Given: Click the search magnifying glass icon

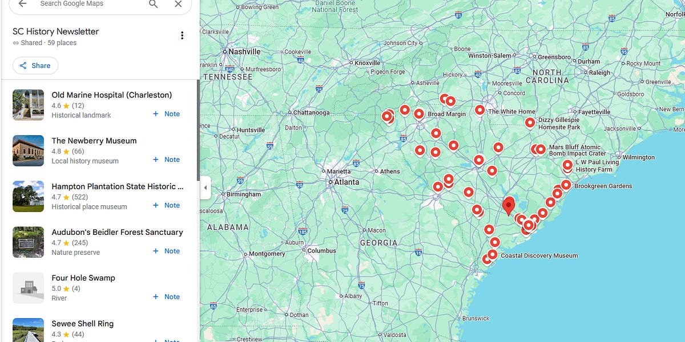Looking at the screenshot, I should [153, 4].
